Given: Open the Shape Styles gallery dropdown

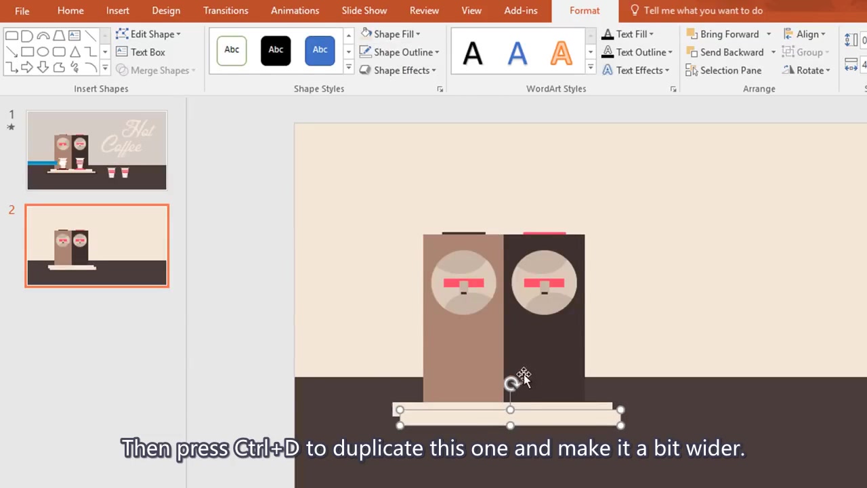Looking at the screenshot, I should coord(348,67).
